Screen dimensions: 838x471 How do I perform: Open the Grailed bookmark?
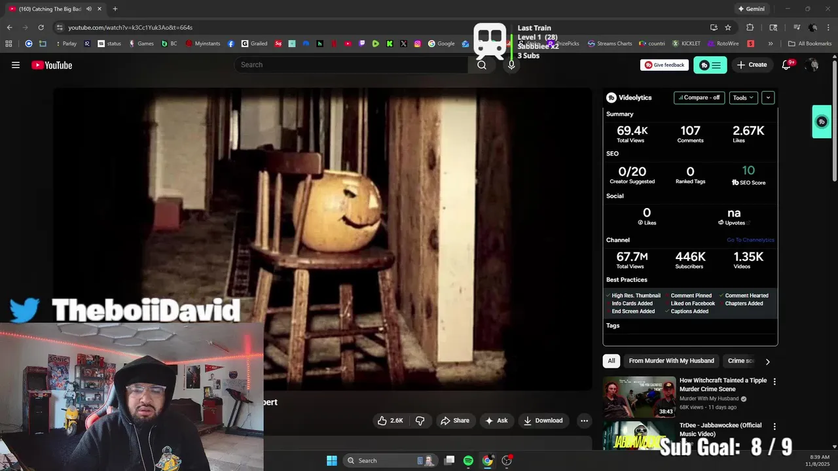(x=254, y=44)
